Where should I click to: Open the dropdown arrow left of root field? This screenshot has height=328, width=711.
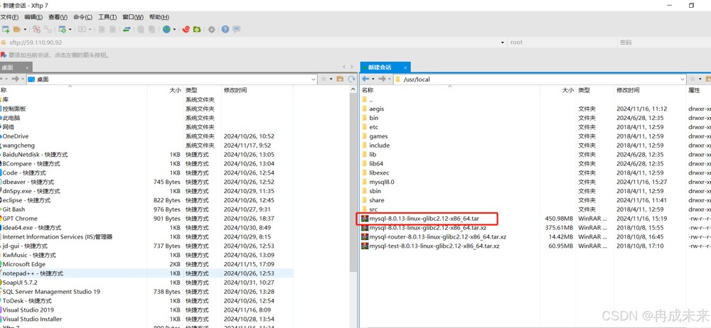[x=503, y=43]
